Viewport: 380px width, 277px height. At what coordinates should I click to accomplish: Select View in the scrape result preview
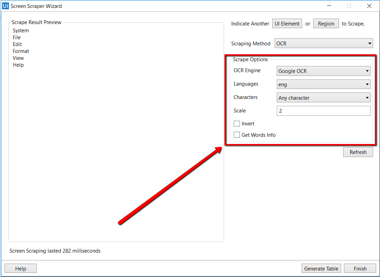pyautogui.click(x=18, y=58)
